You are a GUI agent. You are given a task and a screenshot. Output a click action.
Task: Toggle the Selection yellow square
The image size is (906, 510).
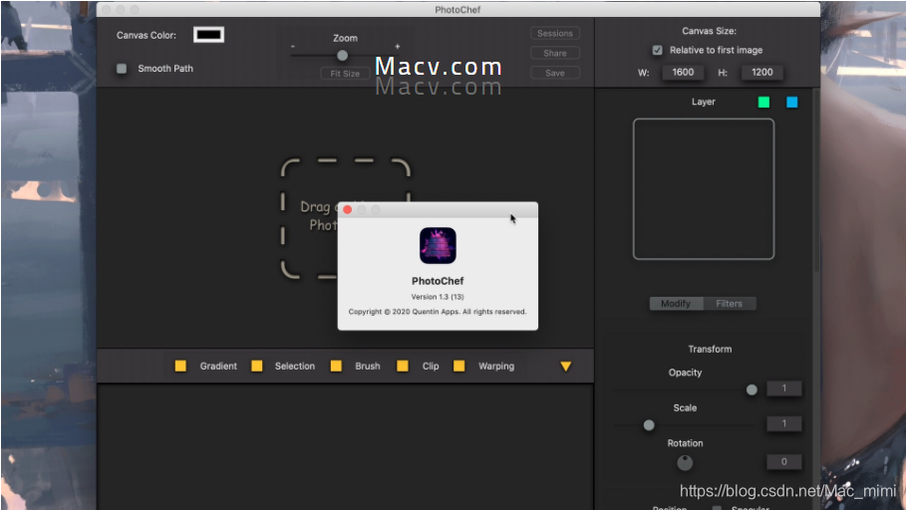pos(256,367)
